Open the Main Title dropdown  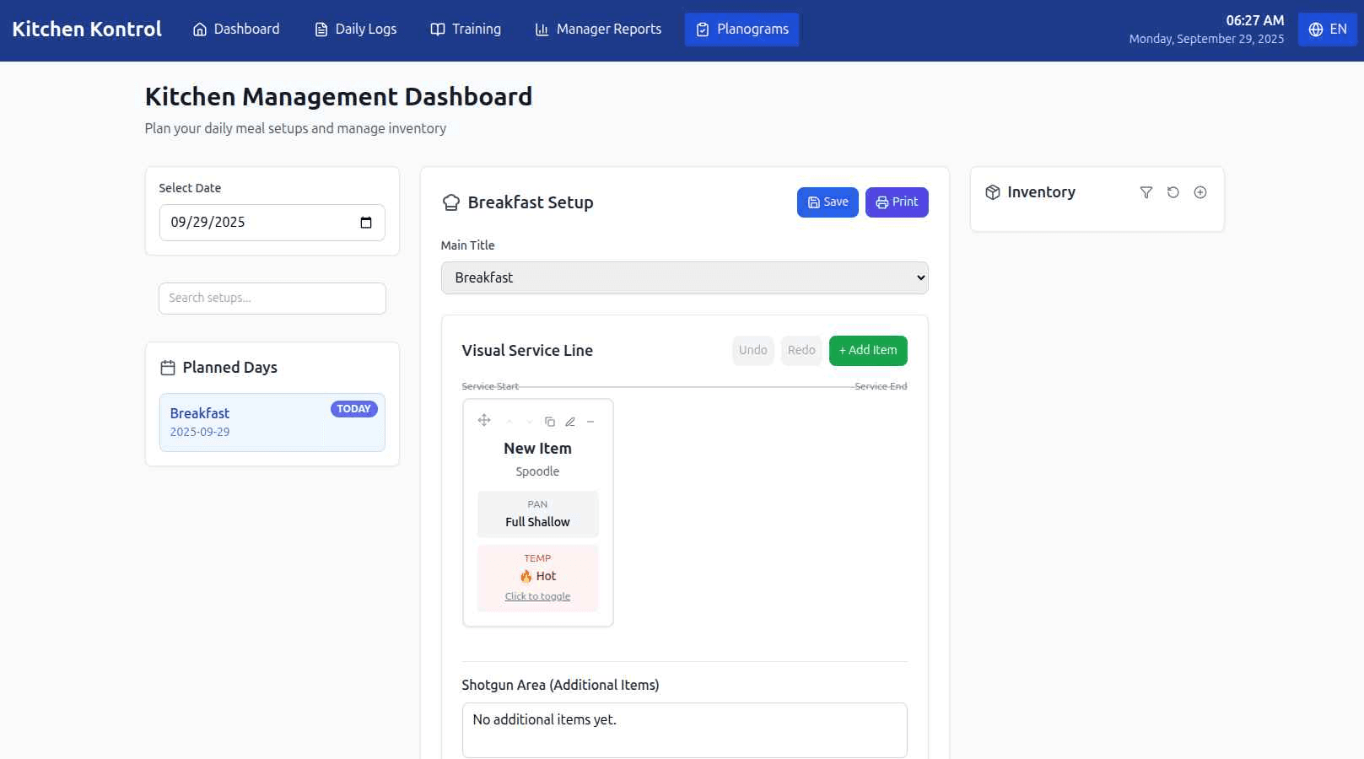684,277
